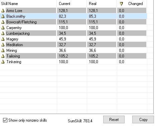Screen dimensions: 157x127
Task: Click Arms Lore current value 128,1
Action: click(x=63, y=11)
